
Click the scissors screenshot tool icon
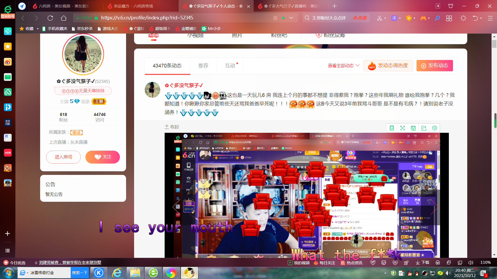[379, 18]
